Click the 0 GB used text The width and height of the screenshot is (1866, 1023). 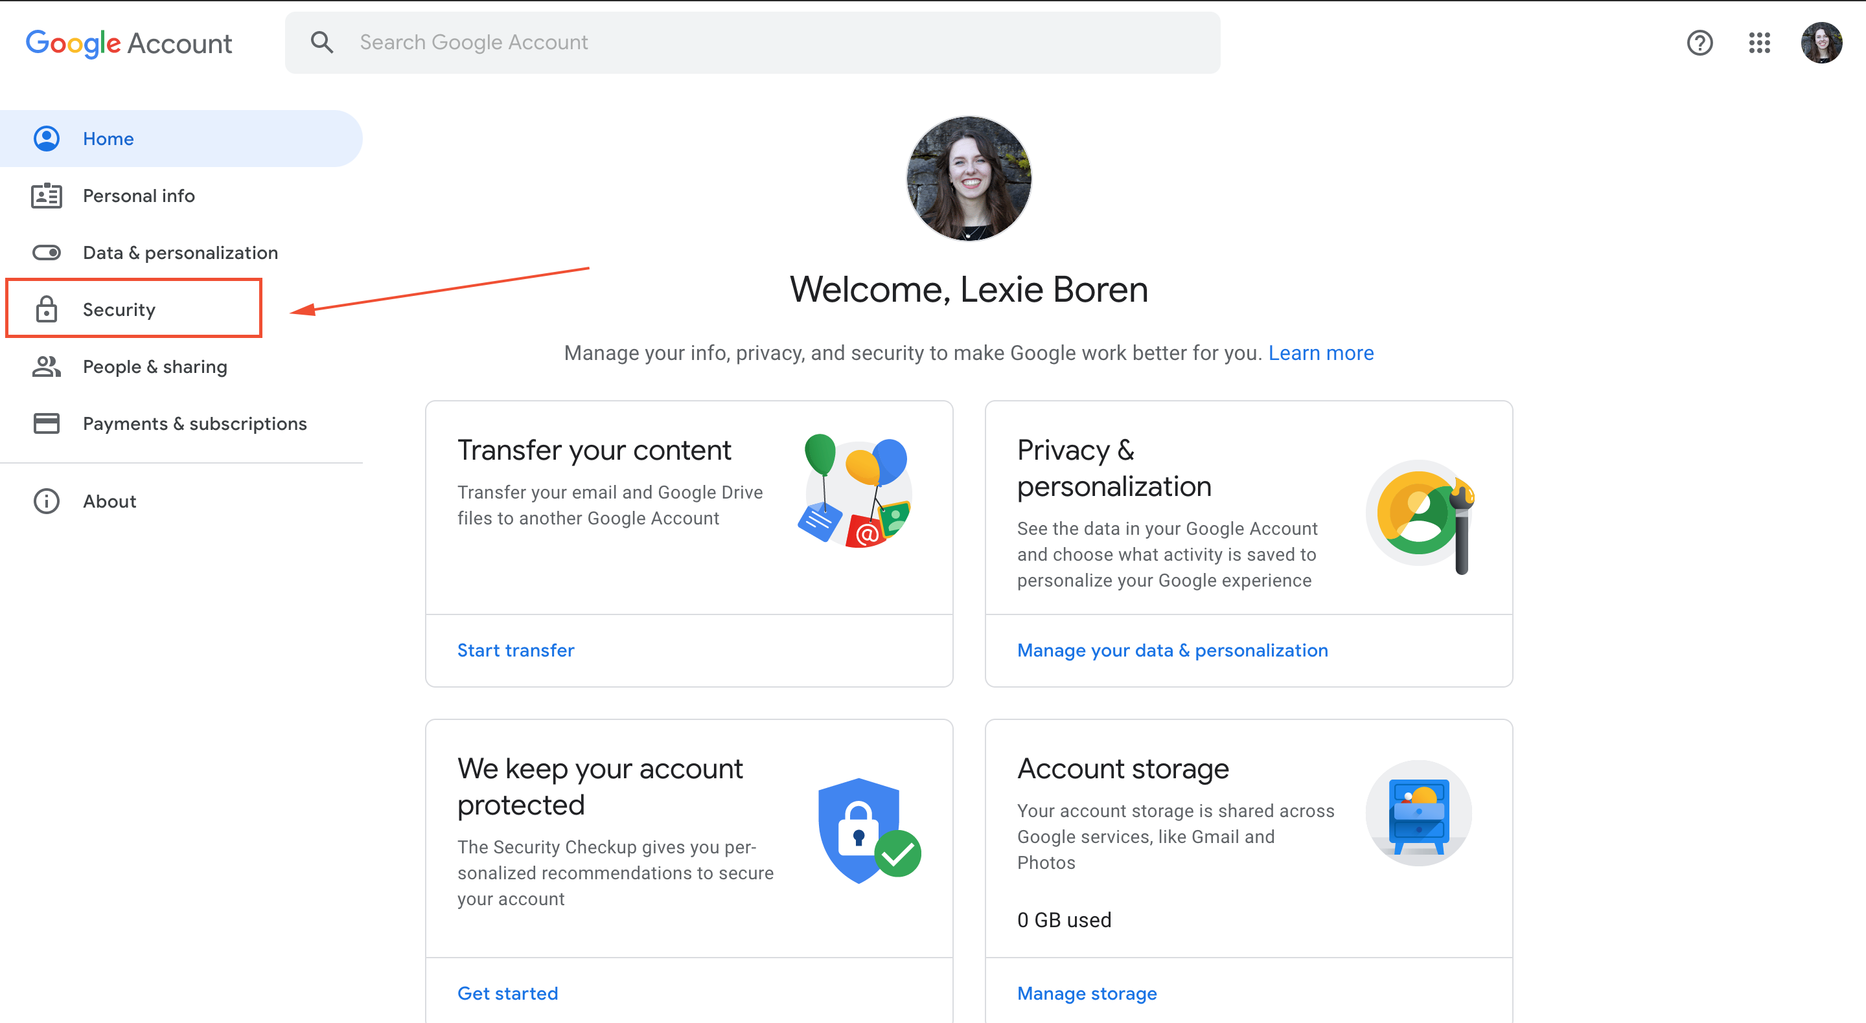1064,919
